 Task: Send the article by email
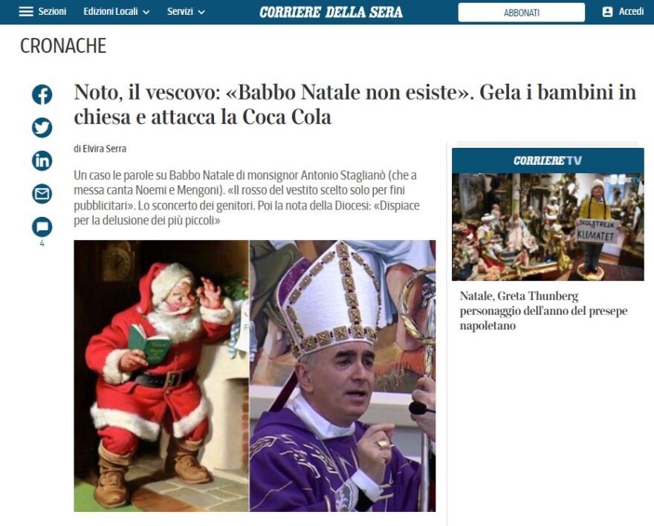[42, 193]
